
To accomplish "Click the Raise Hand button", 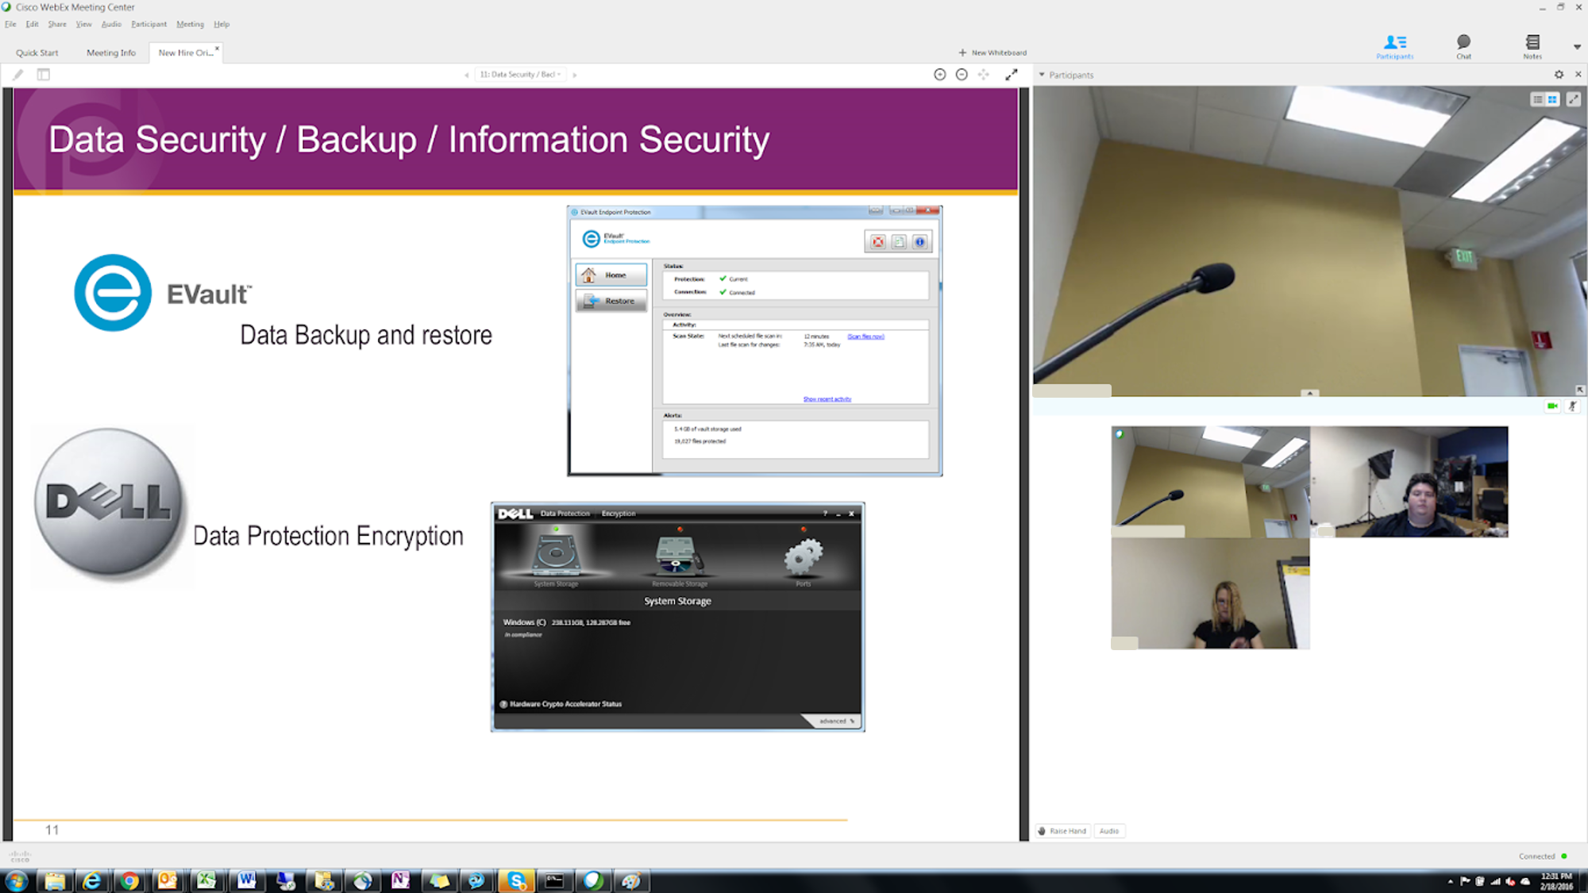I will coord(1062,831).
